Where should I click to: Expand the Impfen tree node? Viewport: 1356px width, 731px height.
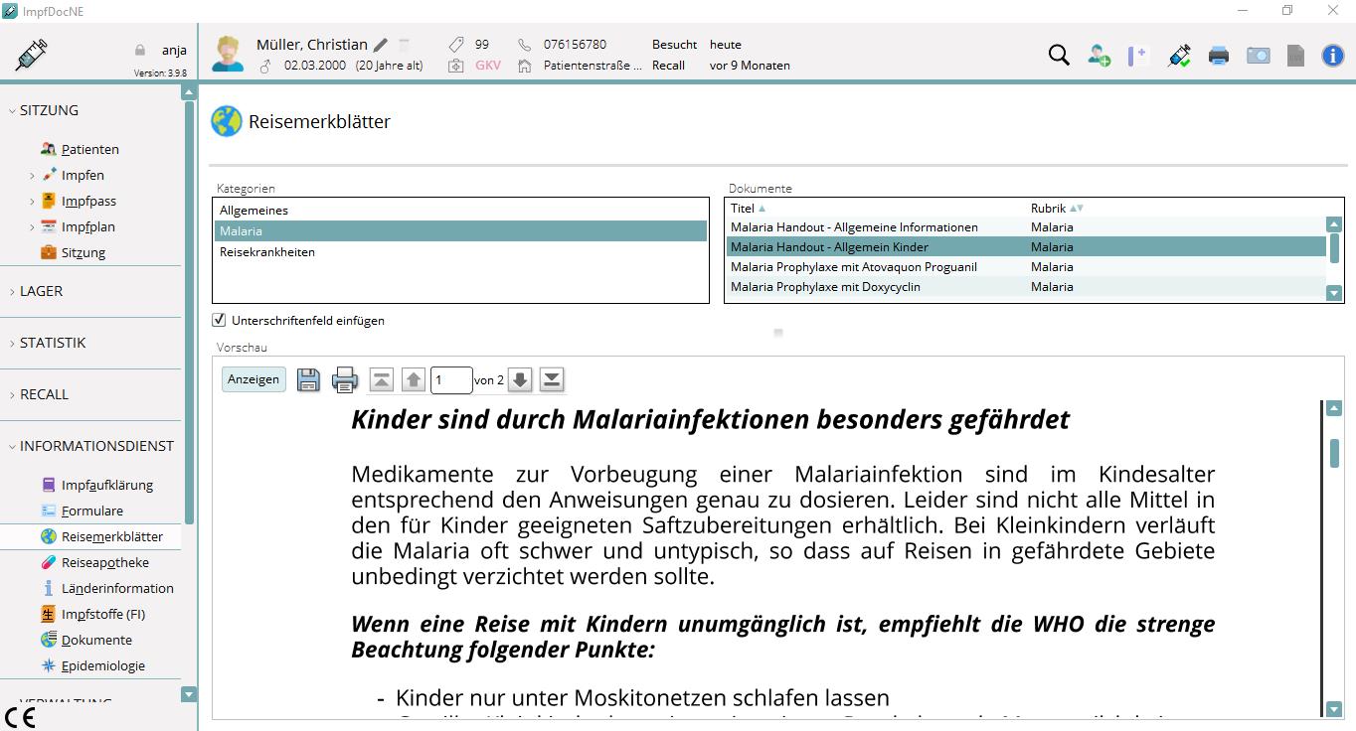click(x=33, y=176)
